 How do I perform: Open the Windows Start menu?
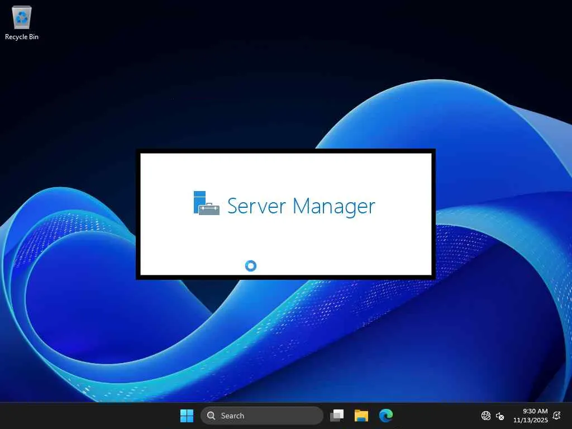(187, 416)
